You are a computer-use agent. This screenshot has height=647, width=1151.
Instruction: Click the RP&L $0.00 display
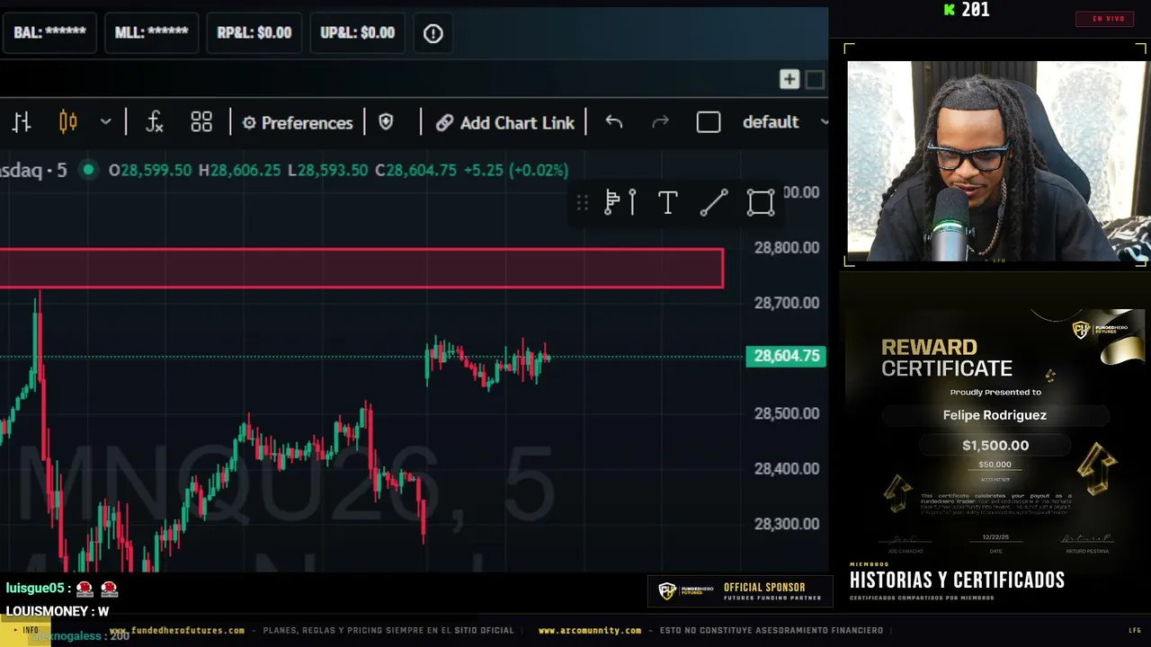(254, 32)
